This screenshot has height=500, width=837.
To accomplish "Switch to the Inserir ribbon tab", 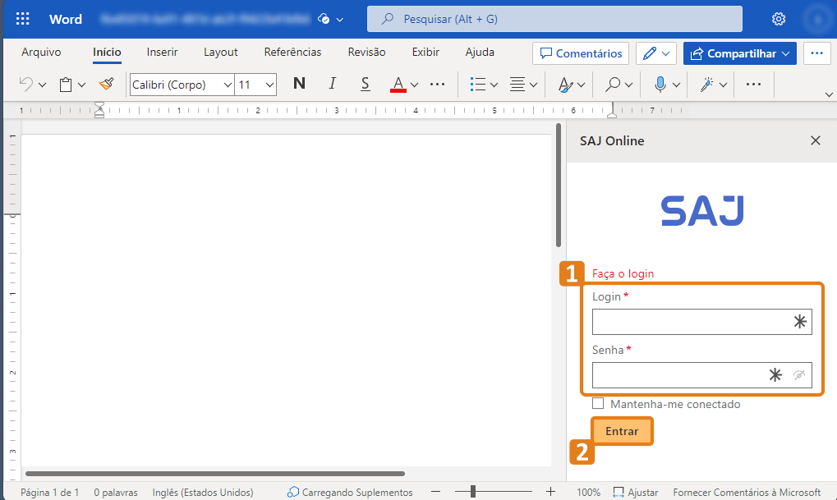I will 162,52.
